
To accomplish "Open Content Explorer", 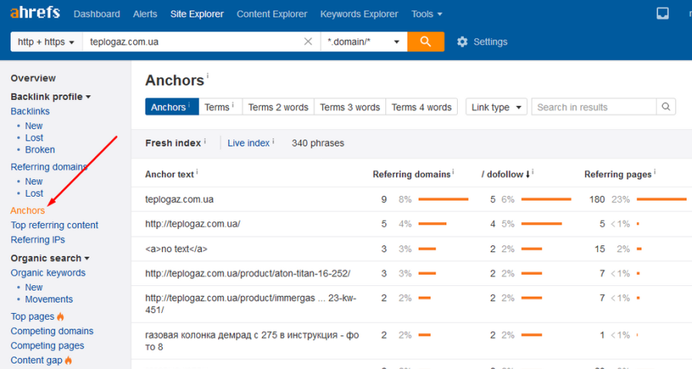I will point(272,14).
